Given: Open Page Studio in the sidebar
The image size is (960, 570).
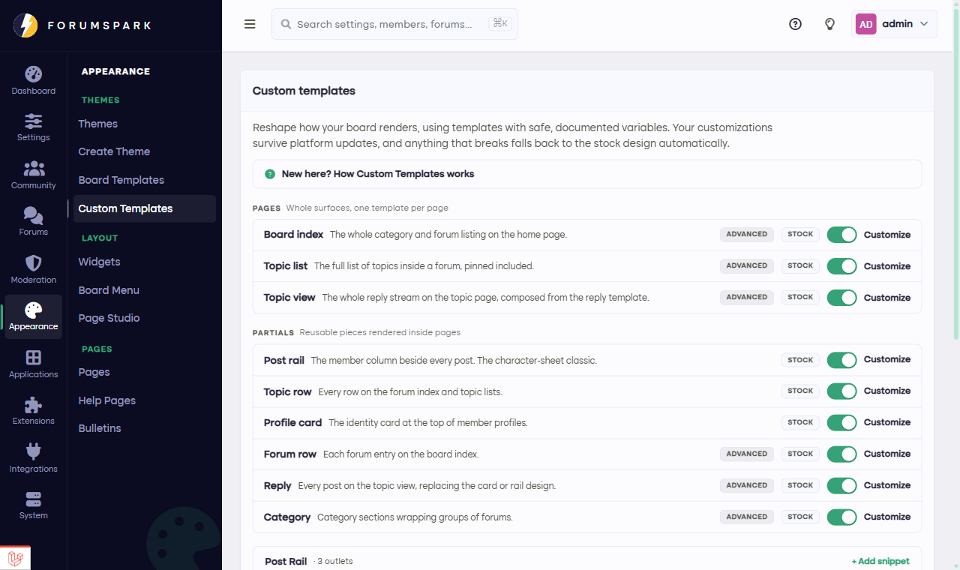Looking at the screenshot, I should (x=109, y=318).
